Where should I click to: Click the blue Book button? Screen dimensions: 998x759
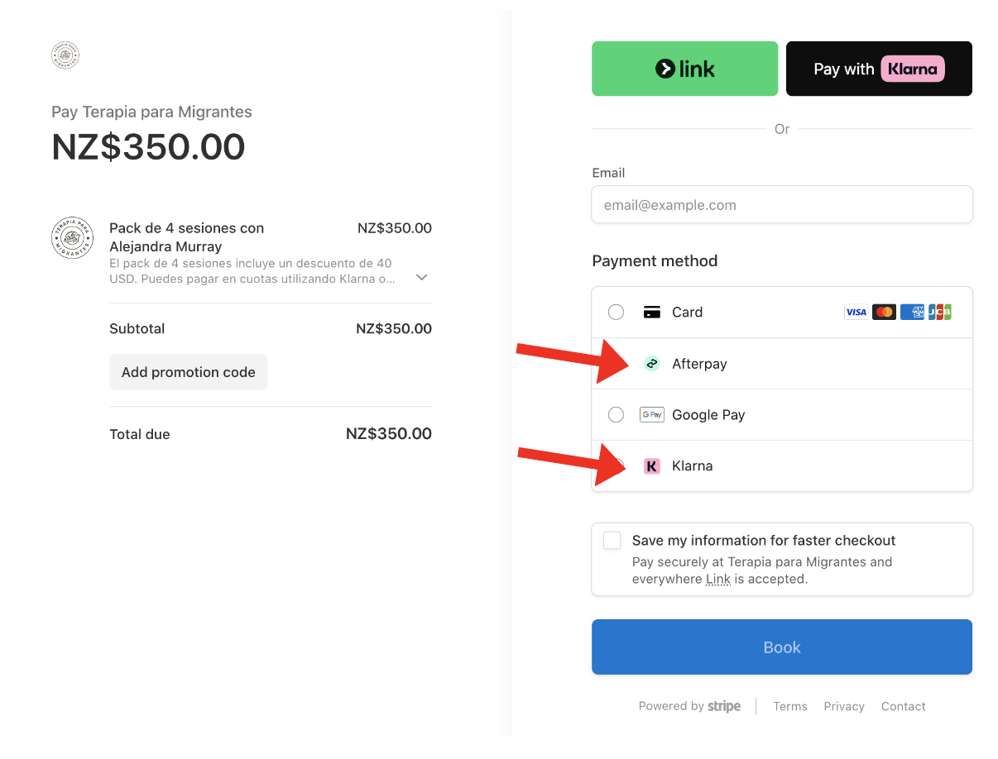point(782,647)
